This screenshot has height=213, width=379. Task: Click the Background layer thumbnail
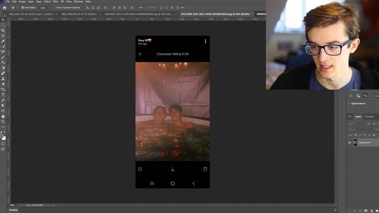pyautogui.click(x=355, y=143)
